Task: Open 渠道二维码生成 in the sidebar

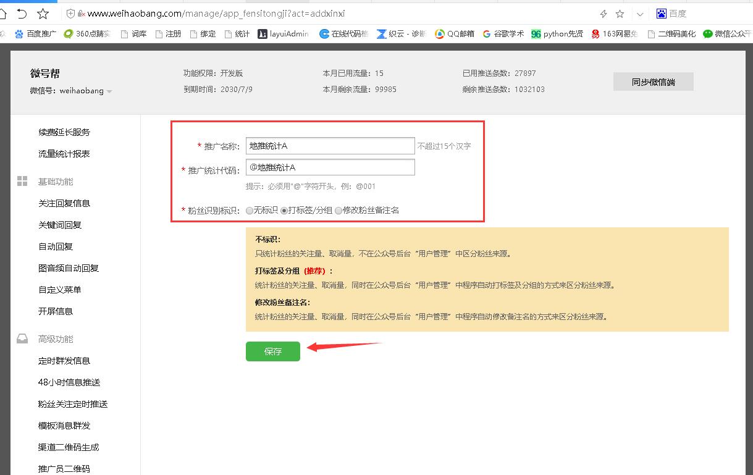Action: [x=69, y=447]
